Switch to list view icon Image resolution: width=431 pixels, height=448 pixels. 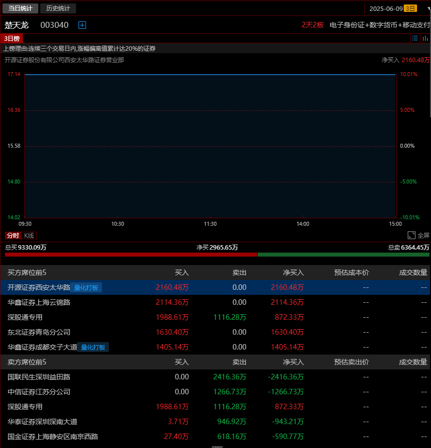415,38
